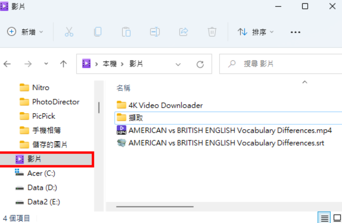This screenshot has width=342, height=223.
Task: Click the .srt subtitle file icon
Action: 122,143
